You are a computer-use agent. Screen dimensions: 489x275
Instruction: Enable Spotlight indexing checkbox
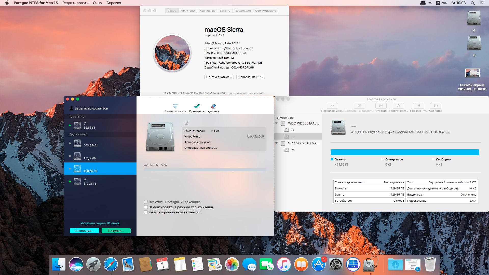pyautogui.click(x=146, y=202)
